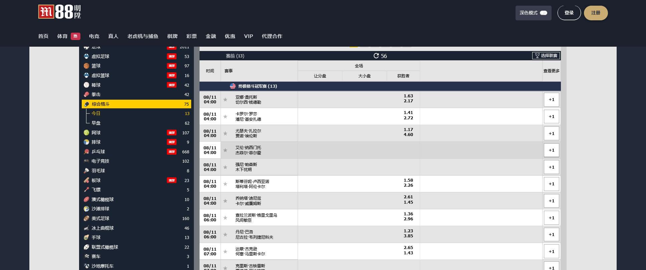646x270 pixels.
Task: Click the 注册 register button
Action: click(x=596, y=13)
